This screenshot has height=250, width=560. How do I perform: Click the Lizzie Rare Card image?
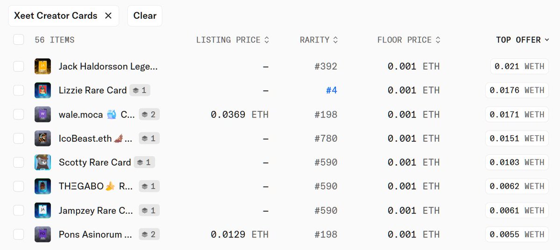click(x=43, y=90)
